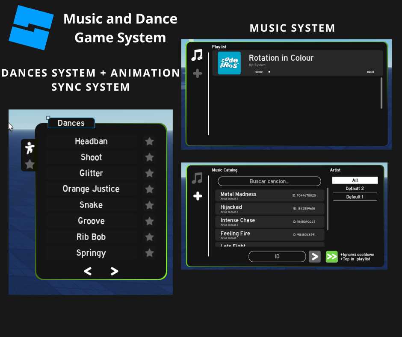This screenshot has width=402, height=337.
Task: Favorite the Headban dance with its star
Action: click(149, 141)
